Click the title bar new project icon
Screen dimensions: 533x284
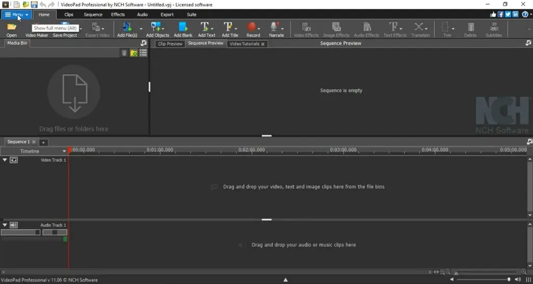point(16,4)
